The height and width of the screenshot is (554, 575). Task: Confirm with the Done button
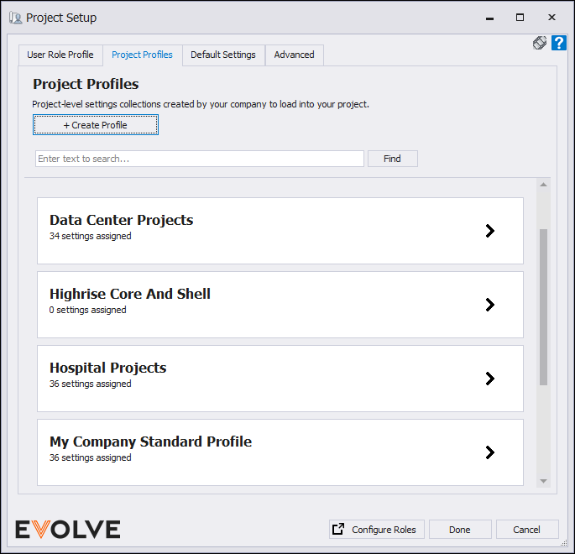coord(459,530)
